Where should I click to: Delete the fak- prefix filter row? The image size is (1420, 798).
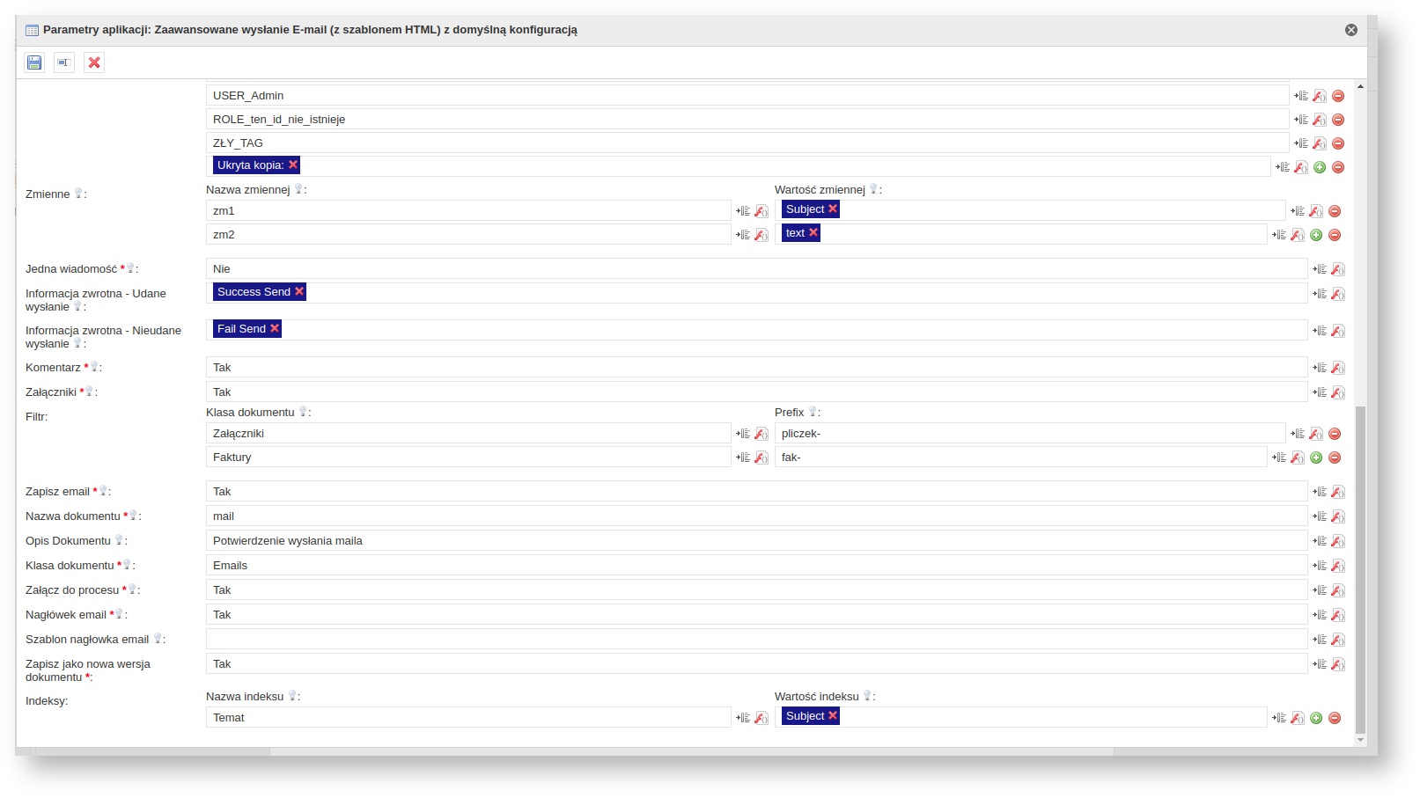(x=1335, y=458)
